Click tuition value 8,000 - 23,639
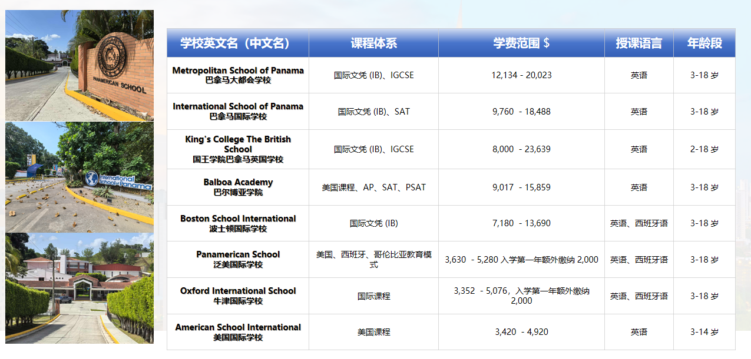Screen dimensions: 751x359 tap(521, 149)
